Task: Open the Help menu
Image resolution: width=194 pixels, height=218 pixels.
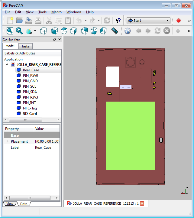Action: pos(90,12)
